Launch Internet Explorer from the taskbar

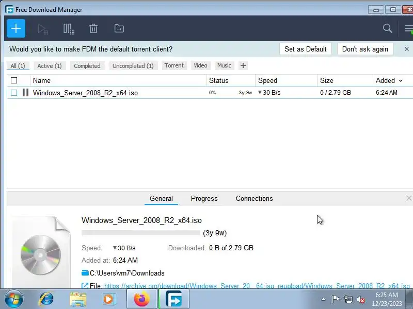click(x=46, y=299)
